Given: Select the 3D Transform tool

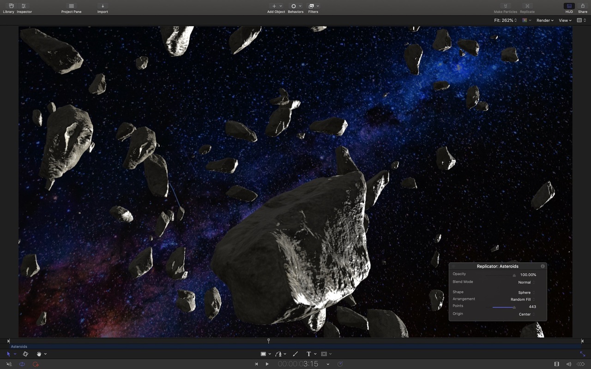Looking at the screenshot, I should (25, 354).
